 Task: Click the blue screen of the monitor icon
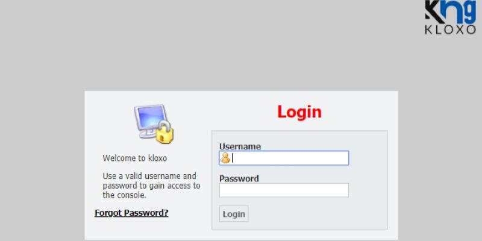click(x=147, y=116)
